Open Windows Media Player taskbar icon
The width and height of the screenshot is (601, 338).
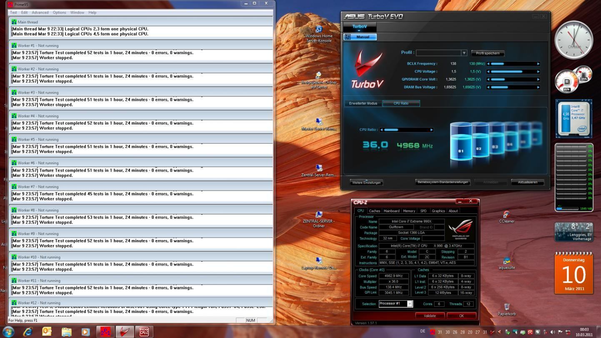(x=85, y=332)
